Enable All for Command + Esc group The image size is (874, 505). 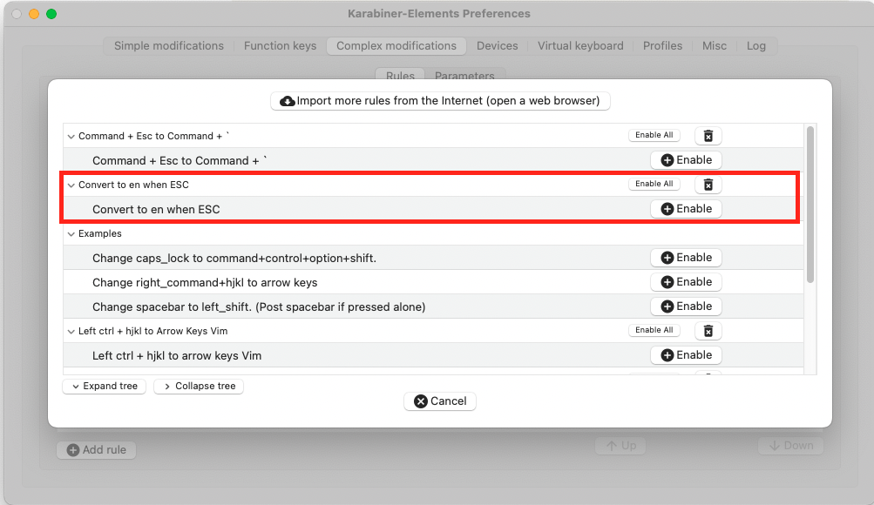pyautogui.click(x=654, y=135)
